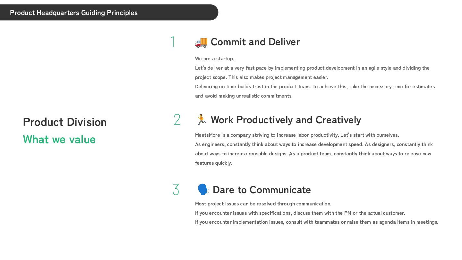Click the 'Product Division' title text
This screenshot has height=260, width=462.
point(65,122)
